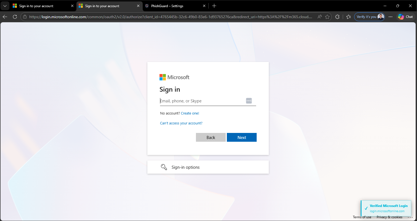417x221 pixels.
Task: Click the password manager icon in email field
Action: (x=249, y=101)
